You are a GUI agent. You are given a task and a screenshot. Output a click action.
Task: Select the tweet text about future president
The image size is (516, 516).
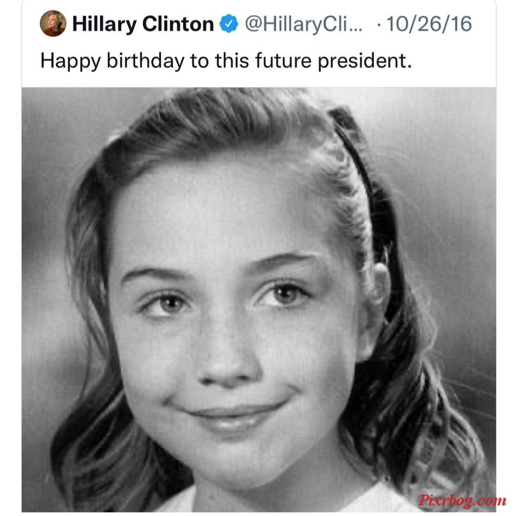226,61
